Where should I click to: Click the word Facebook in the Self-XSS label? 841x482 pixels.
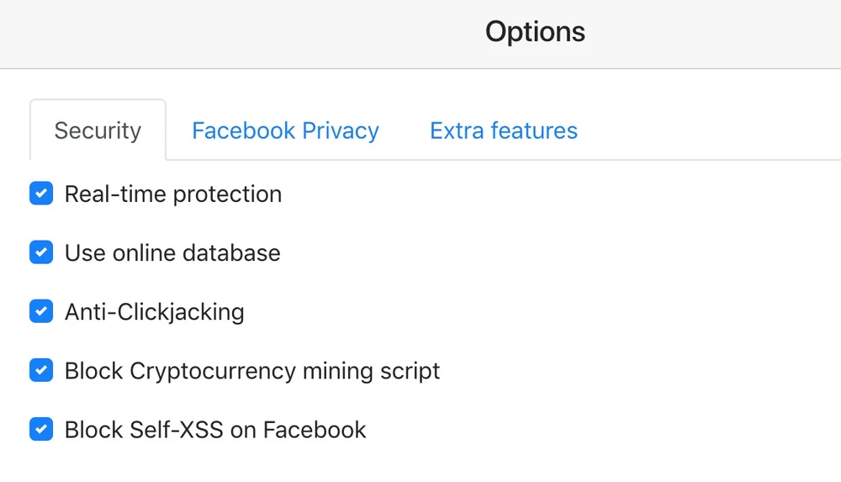[315, 430]
